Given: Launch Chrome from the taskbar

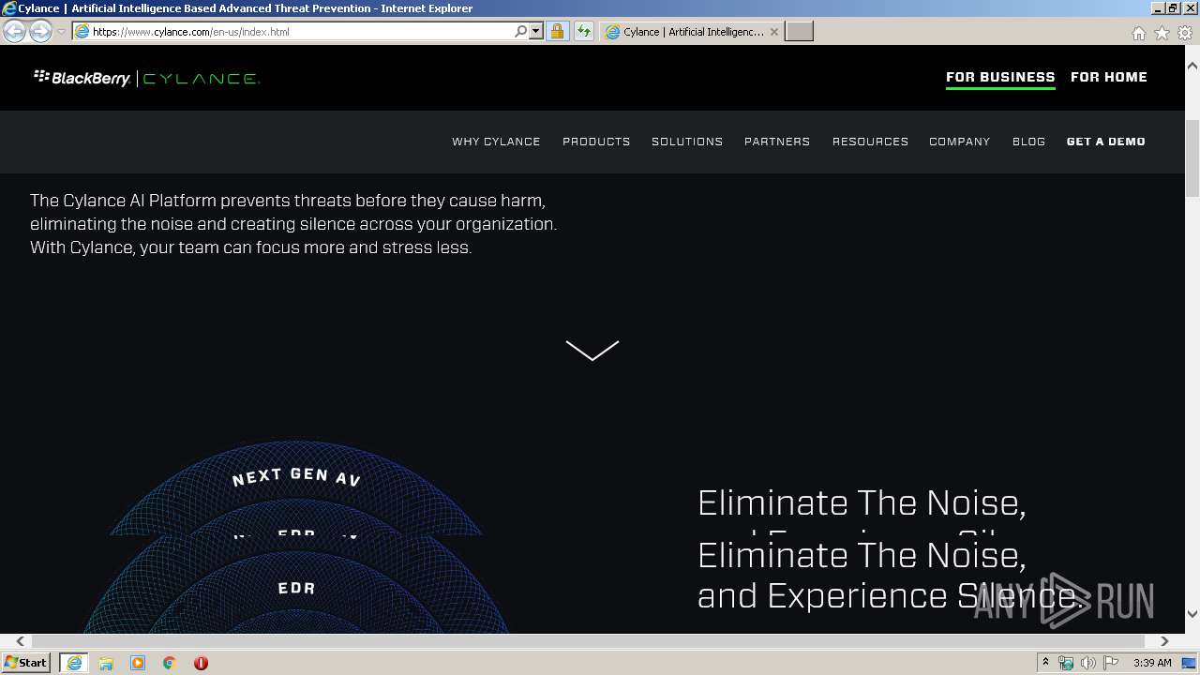Looking at the screenshot, I should point(170,663).
